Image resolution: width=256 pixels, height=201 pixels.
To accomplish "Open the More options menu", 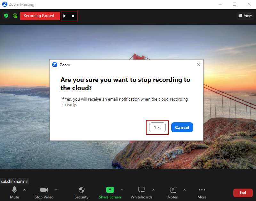I will coord(202,193).
